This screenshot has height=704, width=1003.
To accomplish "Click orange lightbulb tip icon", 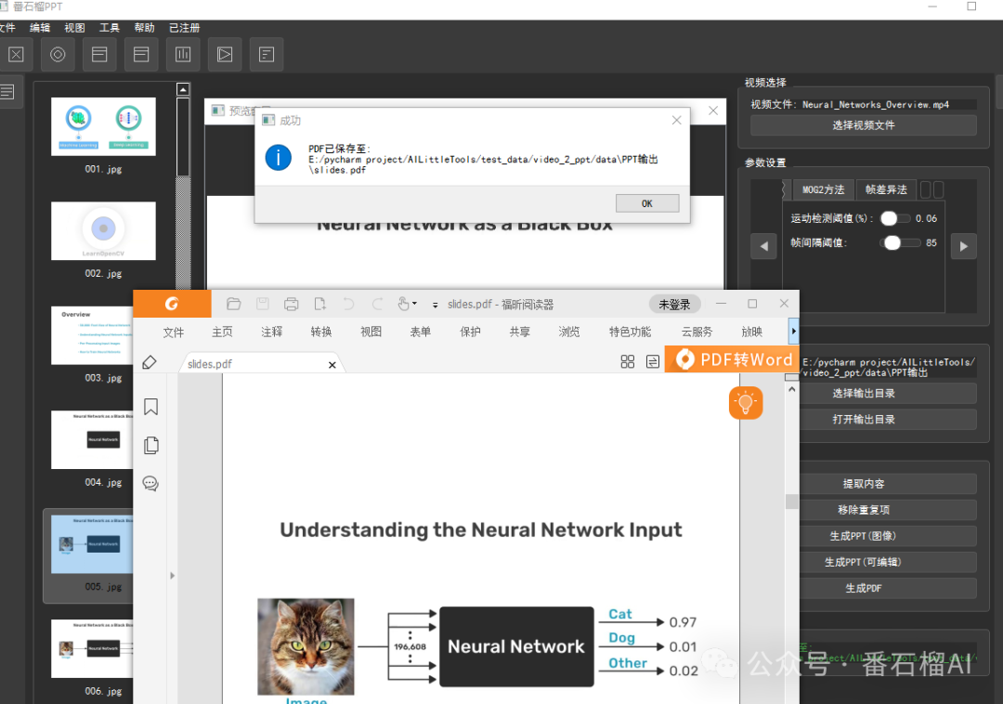I will click(x=746, y=403).
